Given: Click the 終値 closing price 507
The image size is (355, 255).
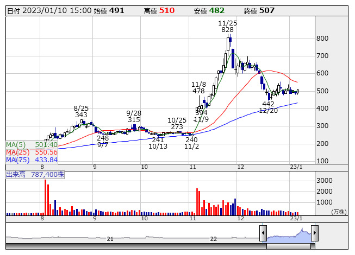Looking at the screenshot, I should point(283,10).
